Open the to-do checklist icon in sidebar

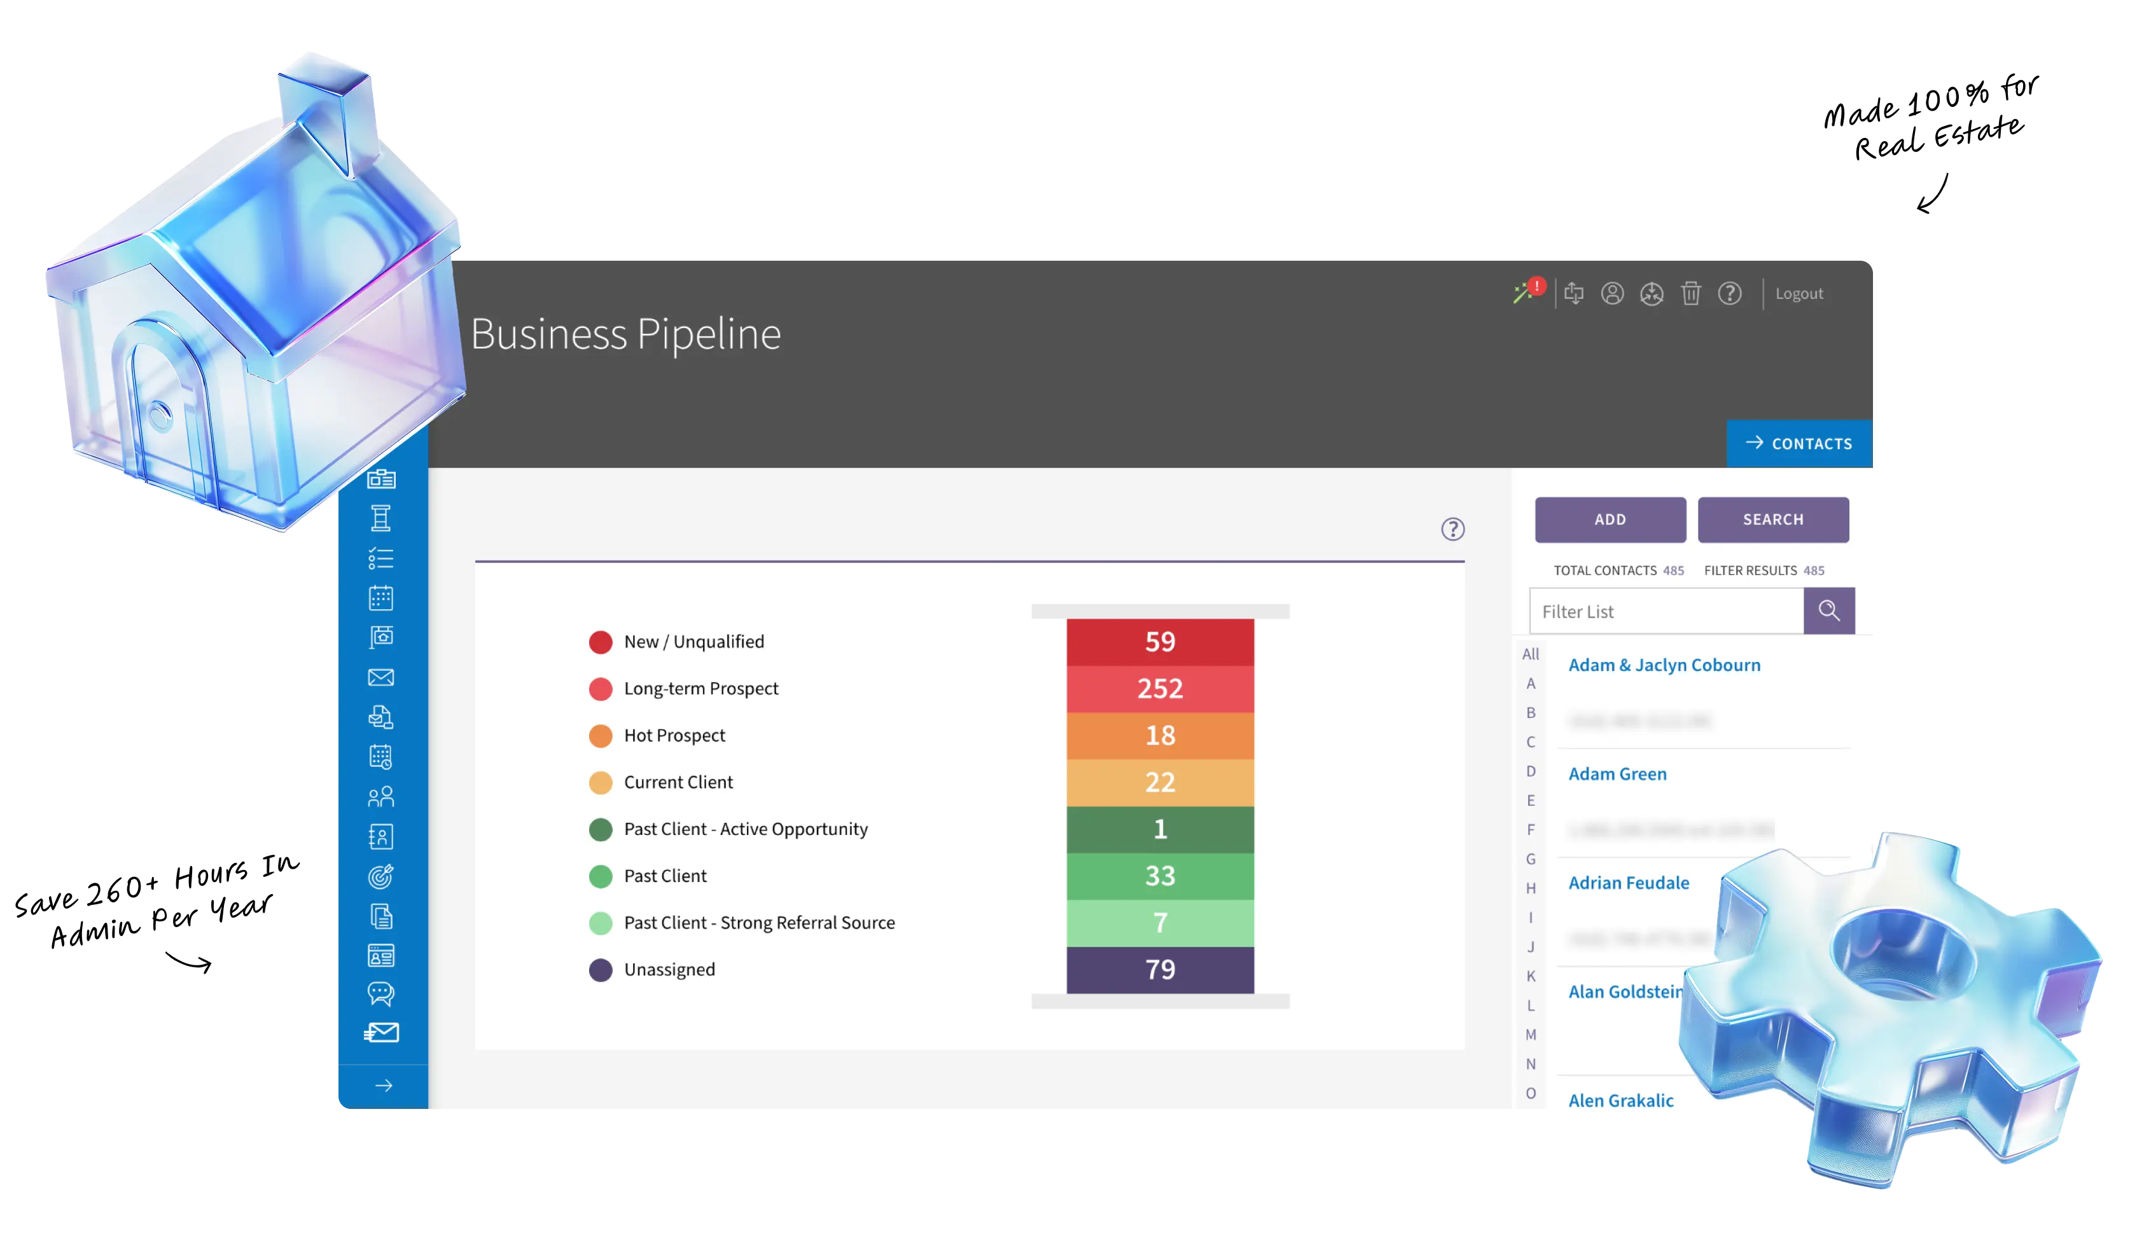380,559
